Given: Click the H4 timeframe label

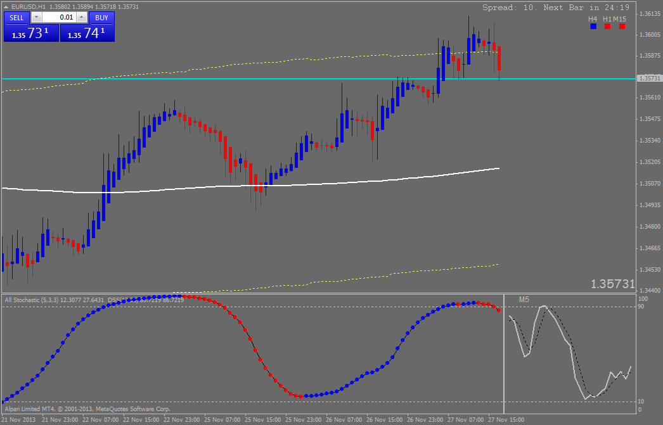Looking at the screenshot, I should point(593,19).
